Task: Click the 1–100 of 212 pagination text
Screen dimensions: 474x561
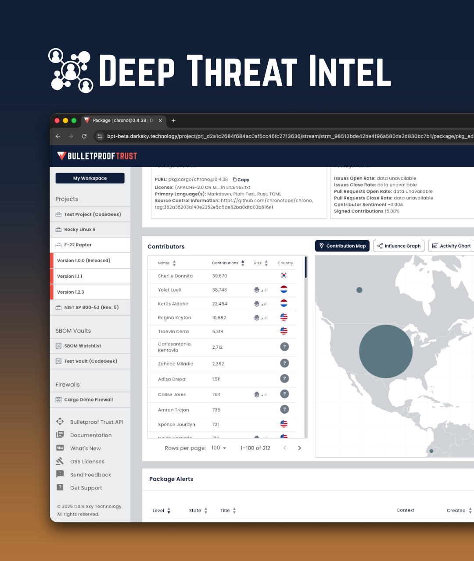Action: click(x=255, y=448)
